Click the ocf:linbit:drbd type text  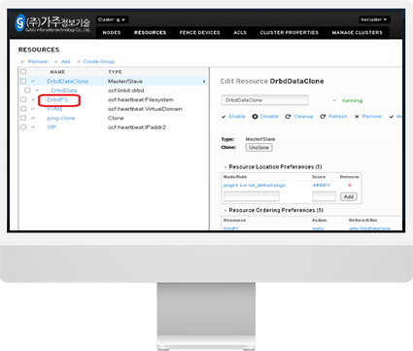pyautogui.click(x=125, y=90)
